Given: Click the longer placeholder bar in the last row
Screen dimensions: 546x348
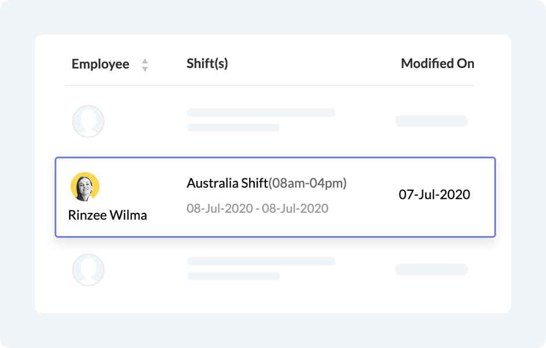Looking at the screenshot, I should [x=261, y=262].
